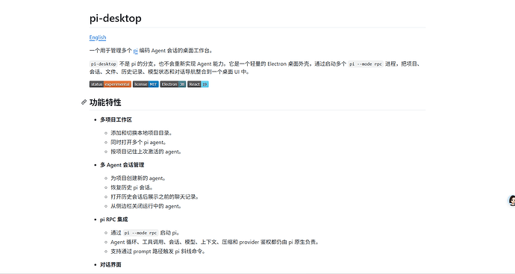Image resolution: width=515 pixels, height=274 pixels.
Task: Click the pi RPC 集成 bullet heading
Action: [114, 219]
